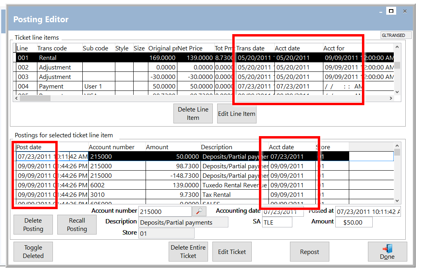Viewport: 422px width, 277px height.
Task: Click the Account number input field
Action: [x=164, y=212]
